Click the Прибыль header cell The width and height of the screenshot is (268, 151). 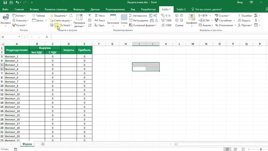click(x=85, y=50)
